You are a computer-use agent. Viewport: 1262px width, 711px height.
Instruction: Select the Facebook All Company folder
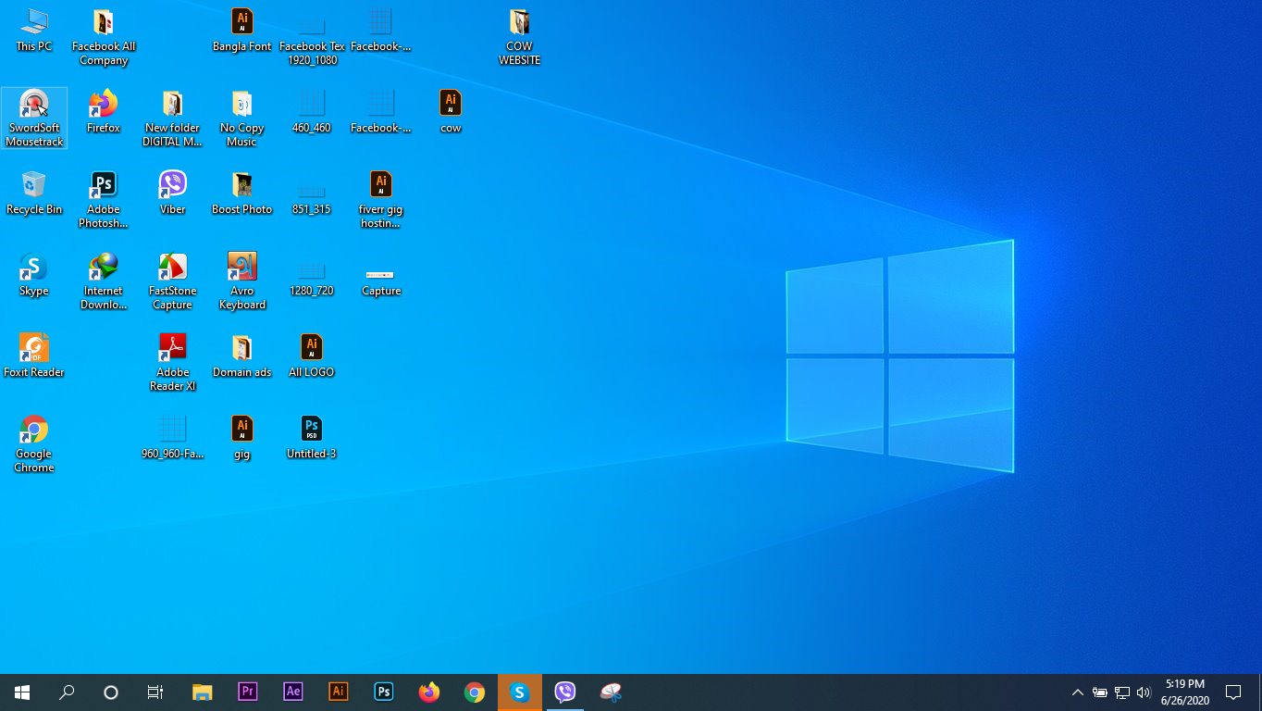point(104,38)
